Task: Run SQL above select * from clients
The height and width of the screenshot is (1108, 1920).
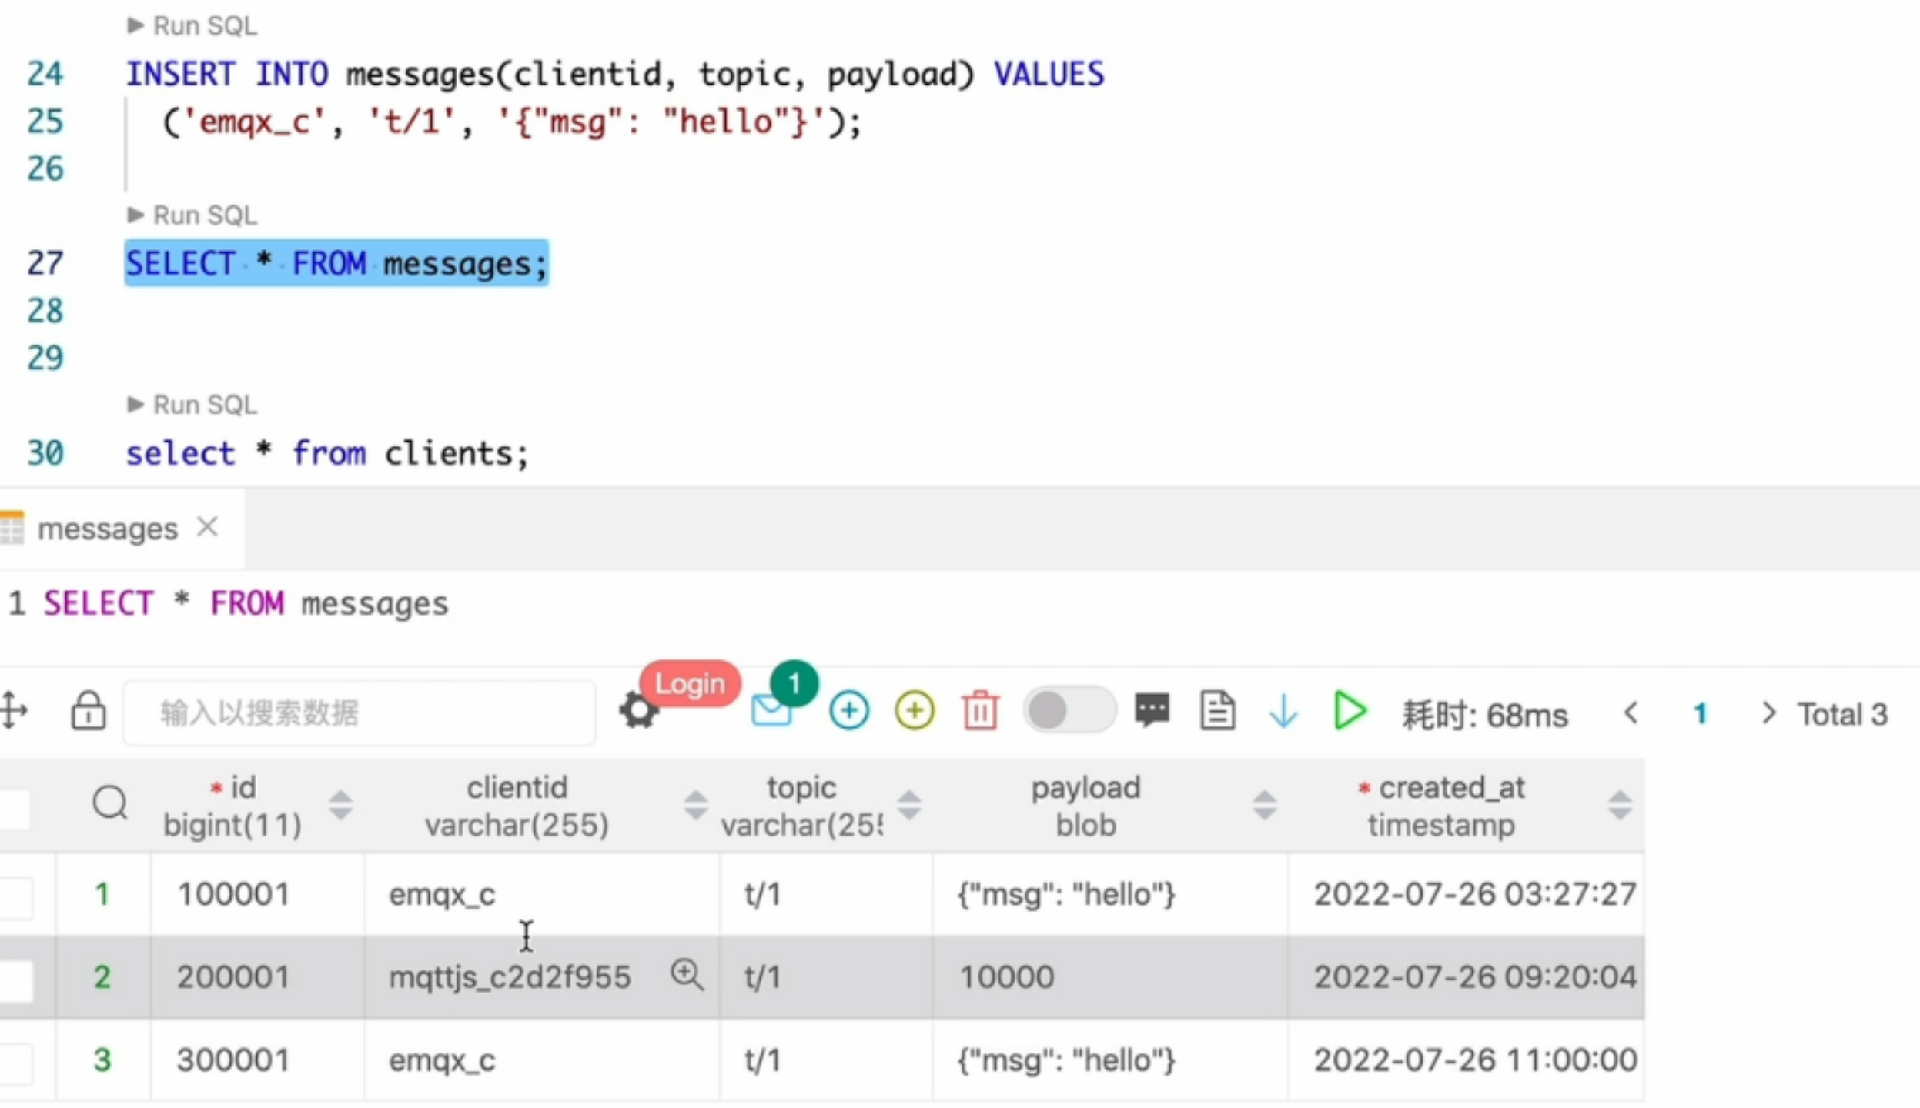Action: coord(192,405)
